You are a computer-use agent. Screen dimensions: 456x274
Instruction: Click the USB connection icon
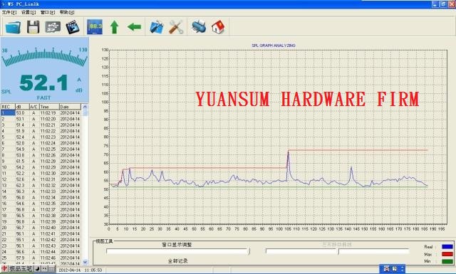pyautogui.click(x=53, y=27)
